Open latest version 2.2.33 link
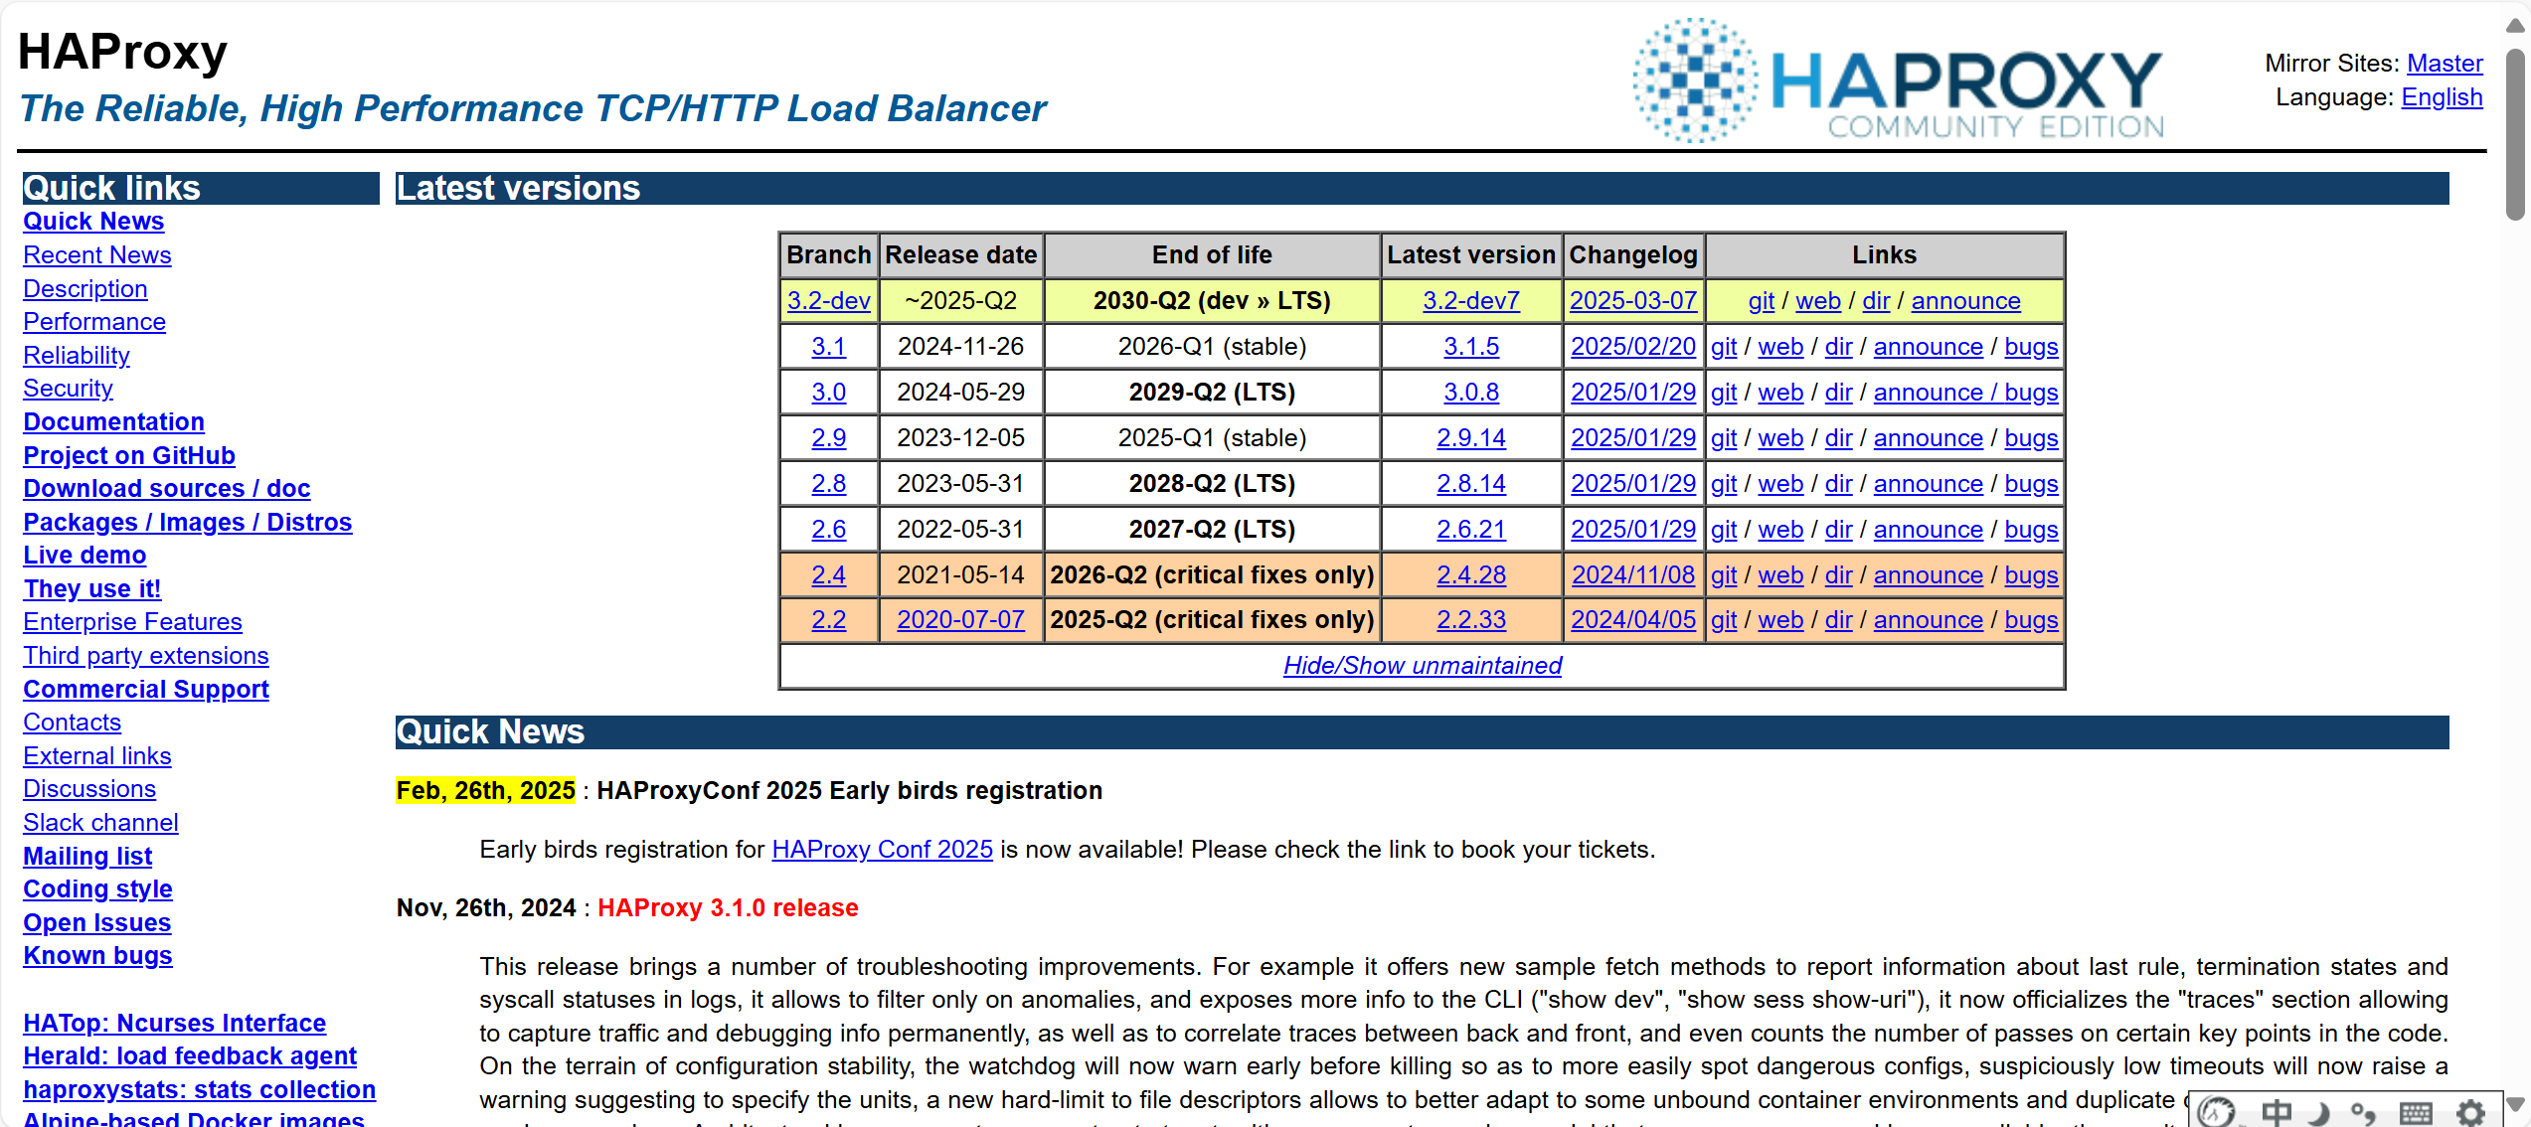 [1471, 620]
